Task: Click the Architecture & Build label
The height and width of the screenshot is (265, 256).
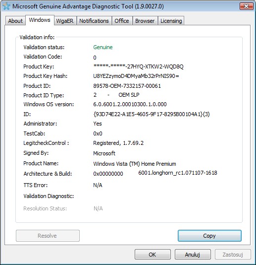Action: 48,174
